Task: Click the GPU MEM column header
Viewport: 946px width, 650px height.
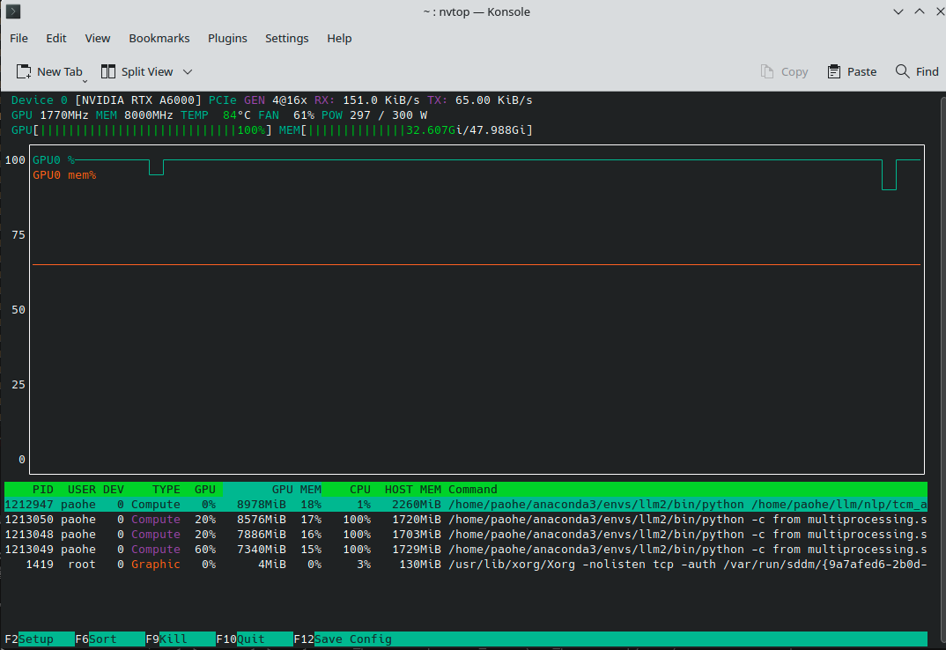Action: 296,490
